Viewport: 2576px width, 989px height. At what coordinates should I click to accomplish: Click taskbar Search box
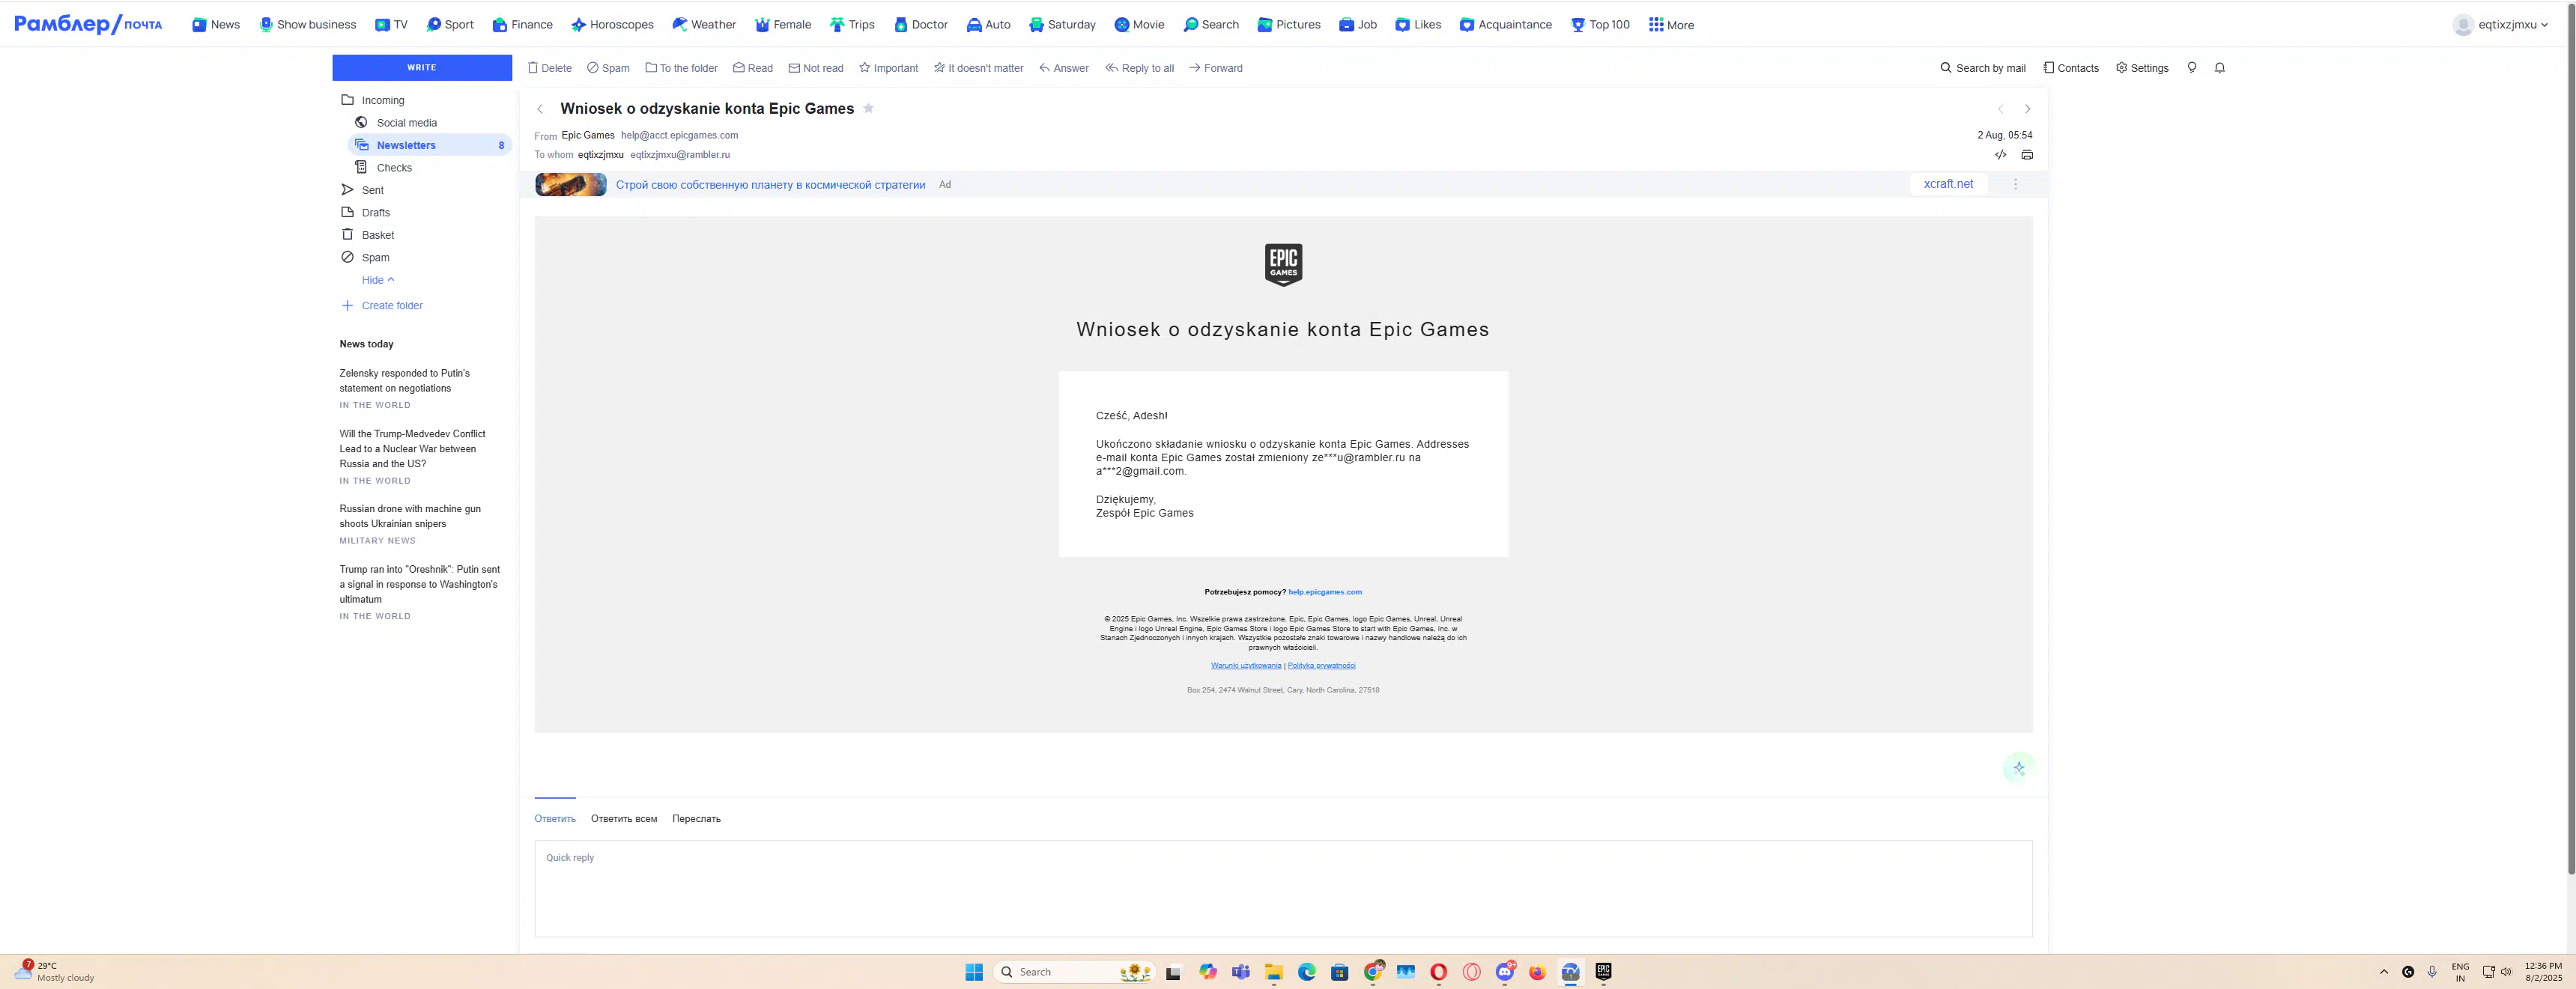click(x=1075, y=972)
